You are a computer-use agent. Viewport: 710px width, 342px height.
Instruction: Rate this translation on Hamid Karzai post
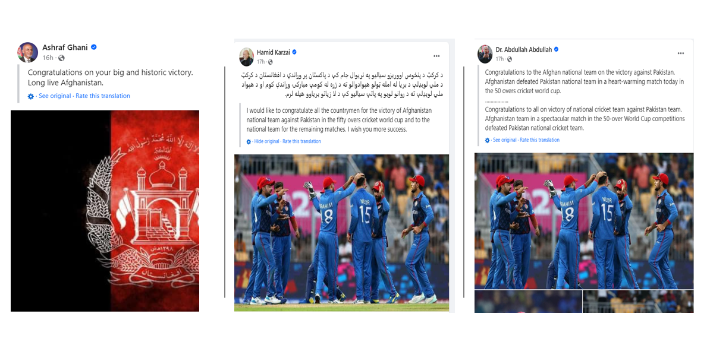pos(301,141)
